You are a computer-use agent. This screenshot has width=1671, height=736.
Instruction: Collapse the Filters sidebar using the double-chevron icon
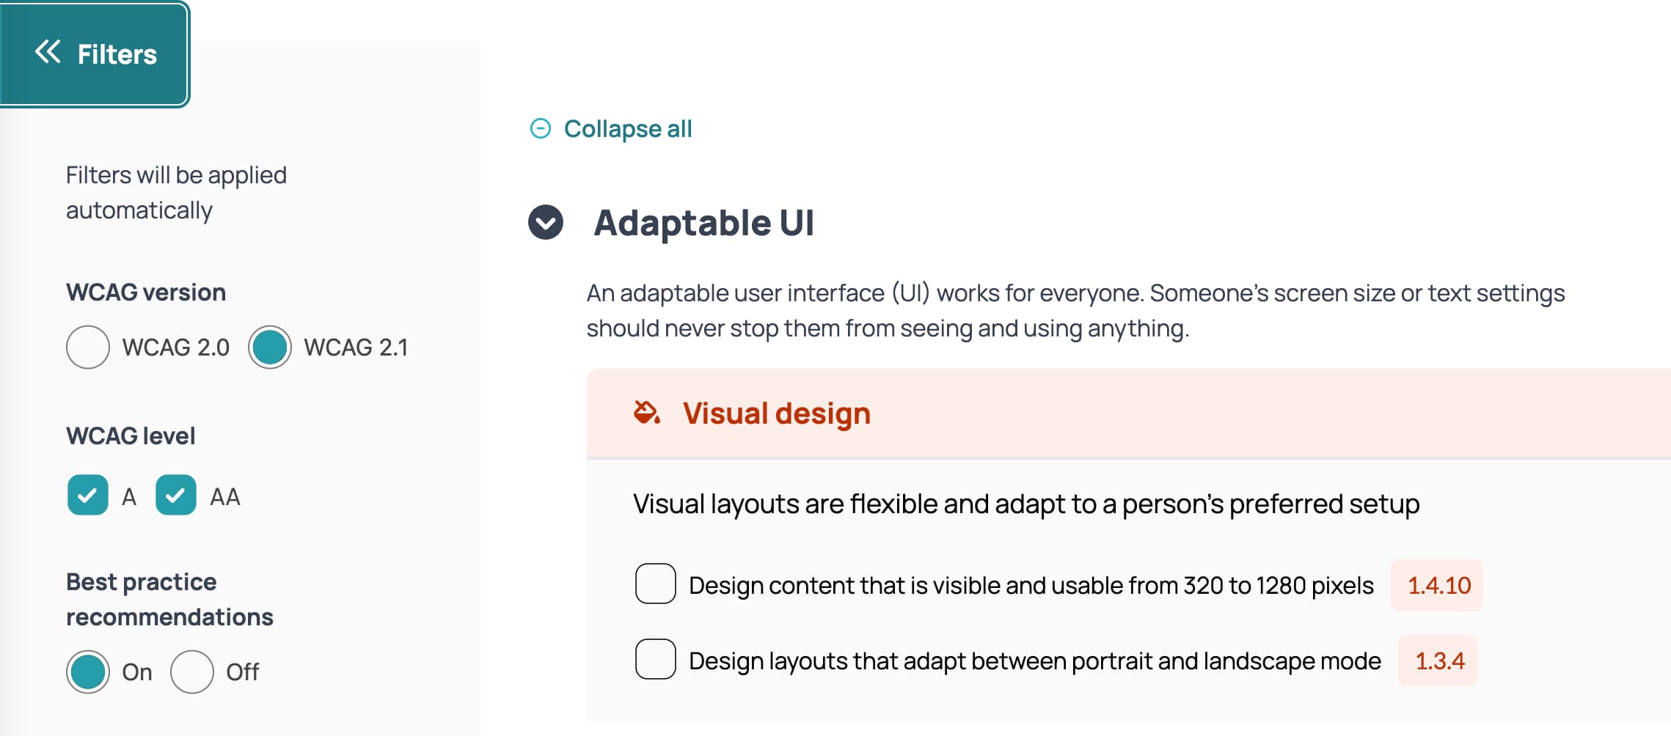click(47, 54)
